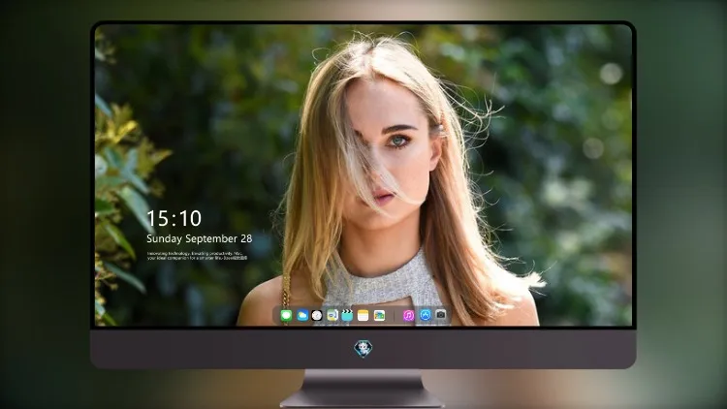Open the blue App Store icon
727x409 pixels.
[x=426, y=315]
